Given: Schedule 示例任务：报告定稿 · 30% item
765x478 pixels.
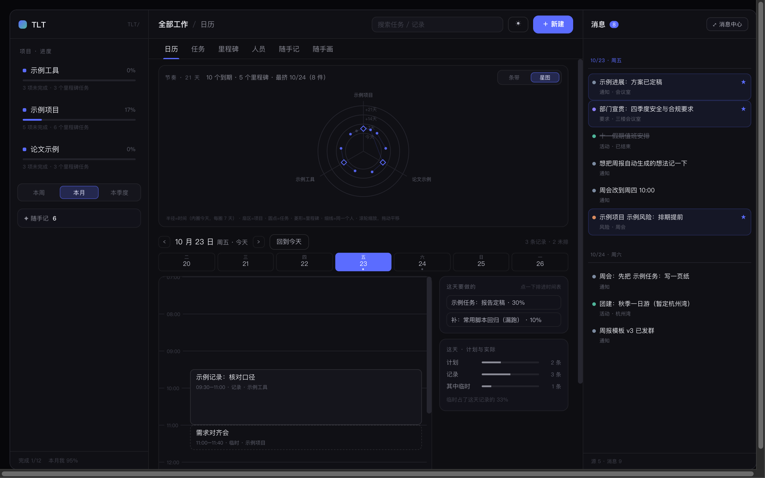Looking at the screenshot, I should pos(504,303).
